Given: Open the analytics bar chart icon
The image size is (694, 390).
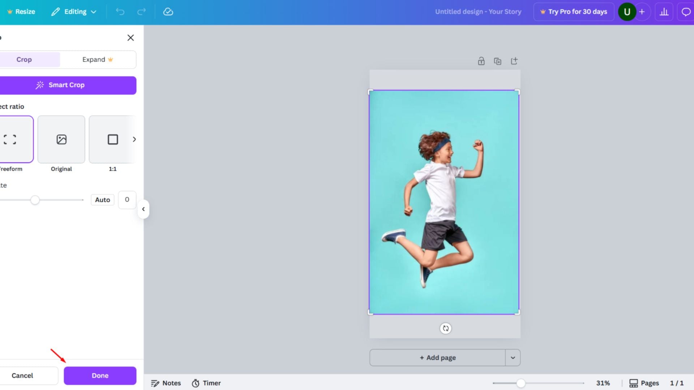Looking at the screenshot, I should [x=664, y=12].
